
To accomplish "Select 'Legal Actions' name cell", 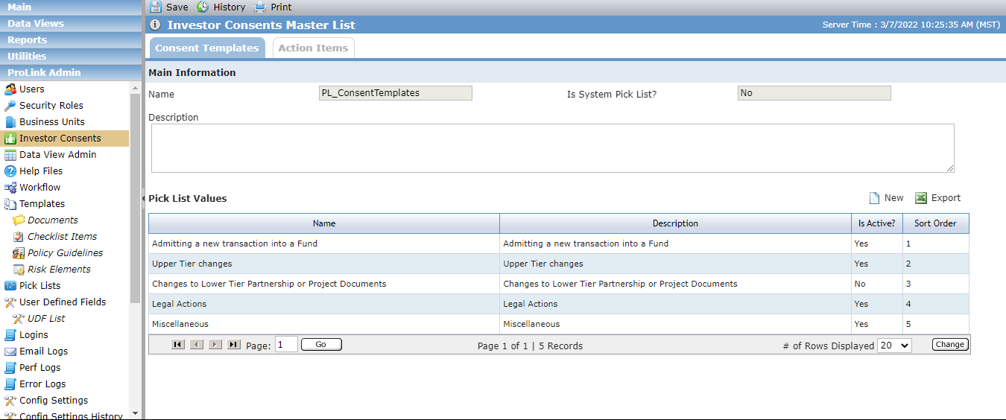I will point(324,304).
